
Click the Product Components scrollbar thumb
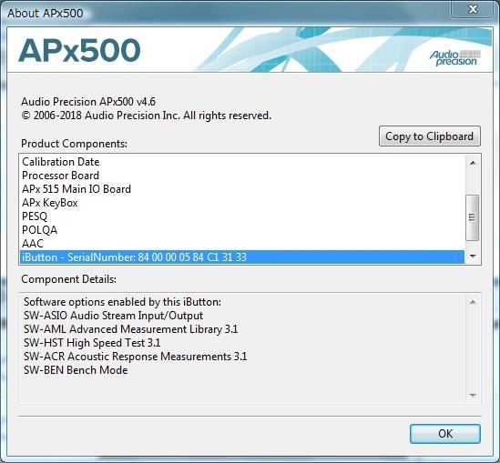click(x=473, y=217)
